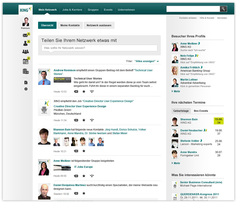Share the Andrew Rennison post

click(92, 91)
